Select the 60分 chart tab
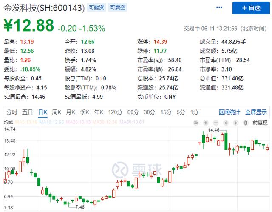272x212 pixels. [x=133, y=112]
